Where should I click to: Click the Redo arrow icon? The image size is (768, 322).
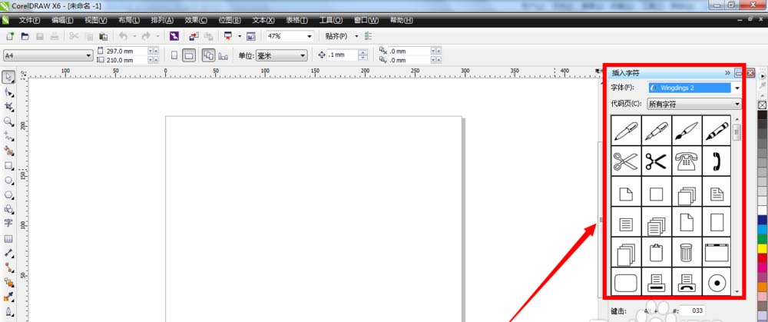[x=145, y=36]
